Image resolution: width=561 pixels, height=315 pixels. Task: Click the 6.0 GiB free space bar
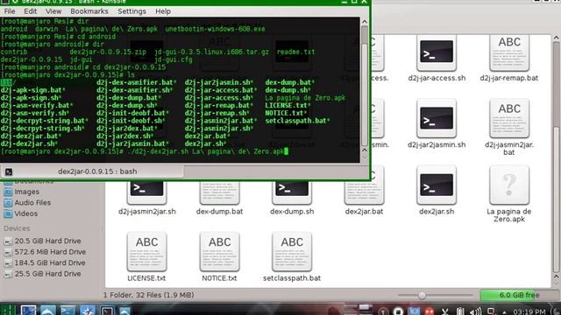519,296
